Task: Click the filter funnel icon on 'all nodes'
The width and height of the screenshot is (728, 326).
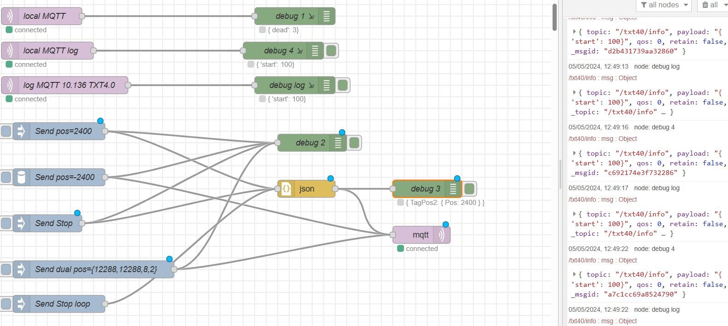Action: coord(644,5)
